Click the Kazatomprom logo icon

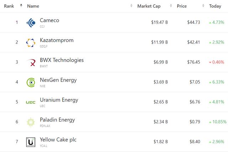(x=31, y=43)
